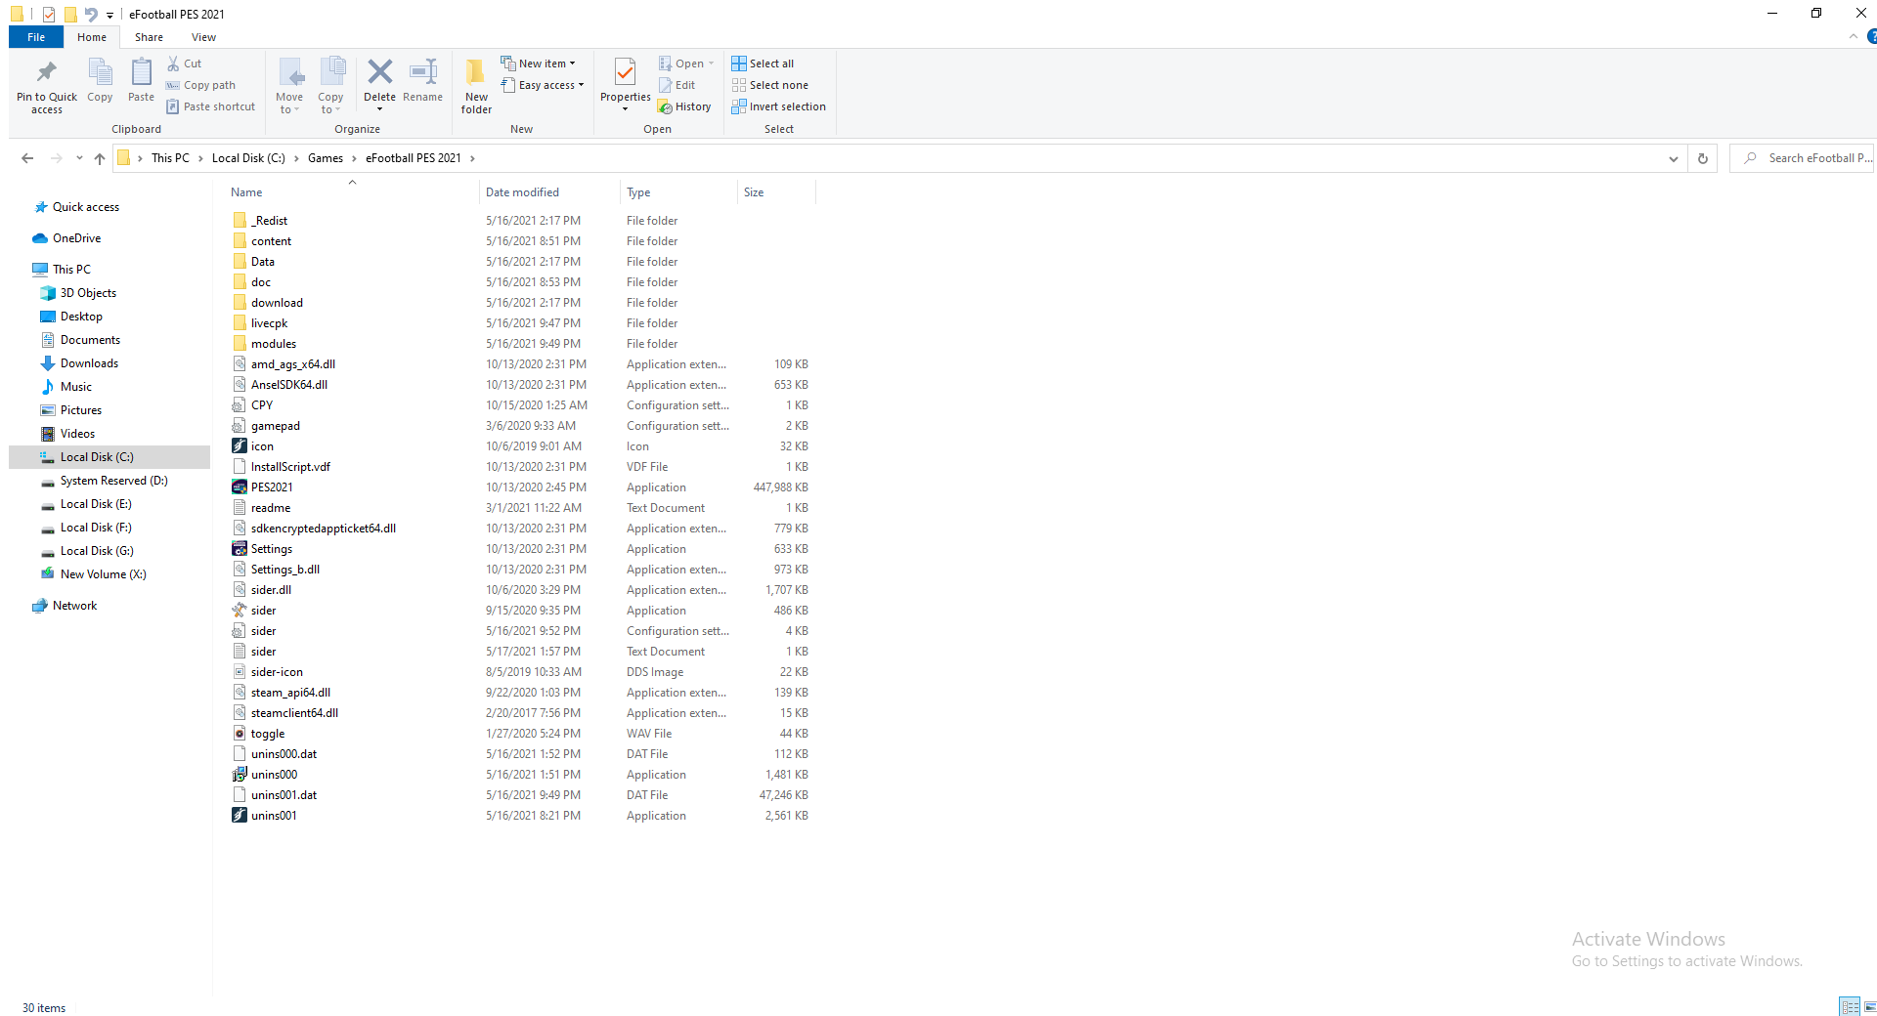The image size is (1877, 1016).
Task: Open the Copy to dropdown
Action: point(330,104)
